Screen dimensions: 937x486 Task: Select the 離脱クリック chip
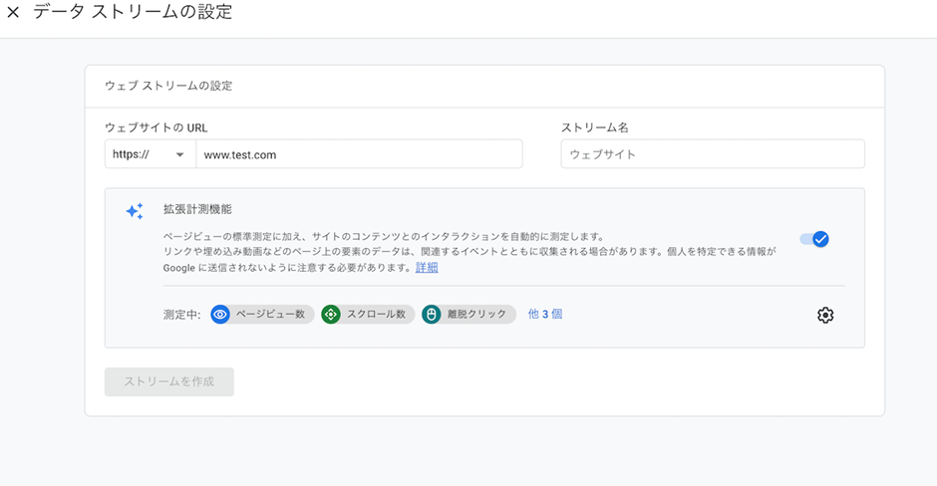[x=468, y=314]
